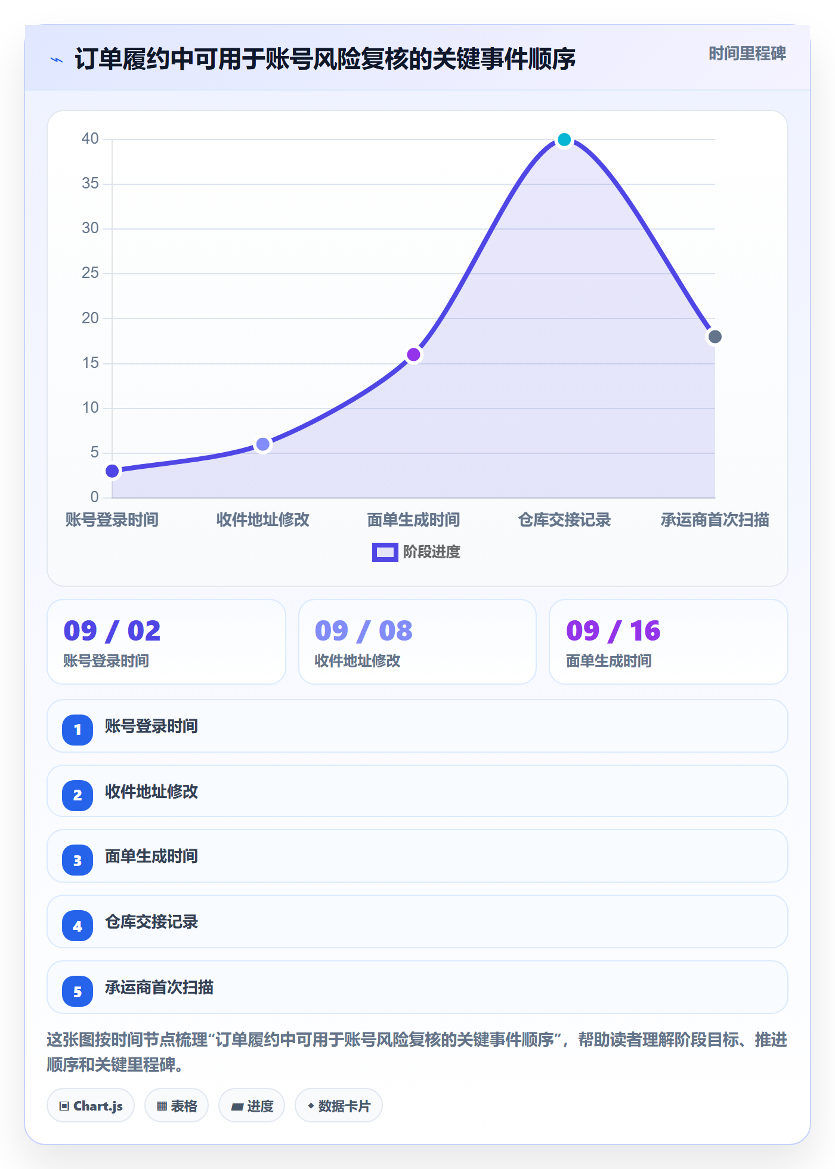Click the 仓库交接记录 x-axis label
This screenshot has height=1169, width=835.
(x=564, y=520)
